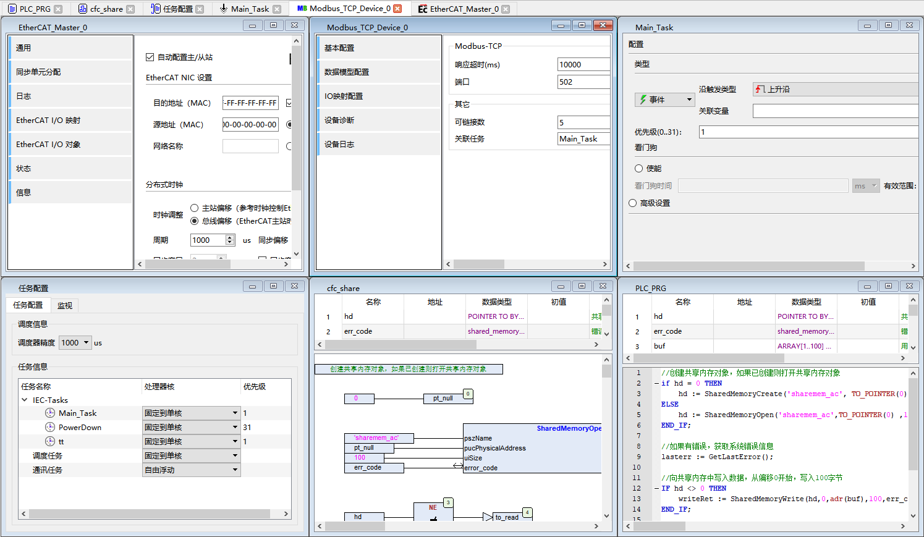Open 通用 section in EtherCAT_Master_0

[70, 48]
